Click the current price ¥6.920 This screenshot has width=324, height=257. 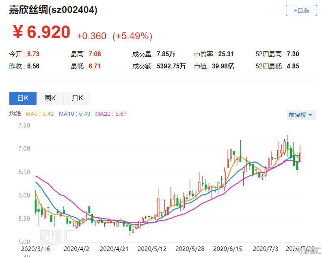point(41,32)
